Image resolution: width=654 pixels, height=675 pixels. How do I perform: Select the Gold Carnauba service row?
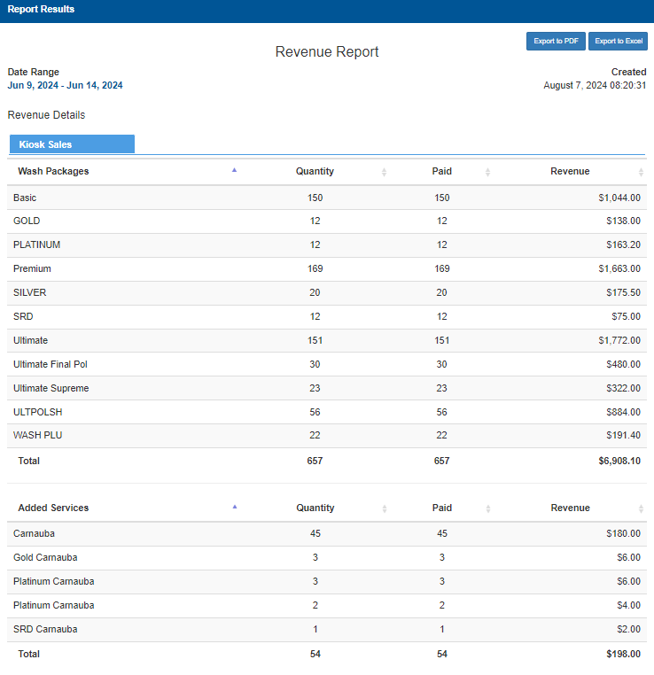point(327,558)
